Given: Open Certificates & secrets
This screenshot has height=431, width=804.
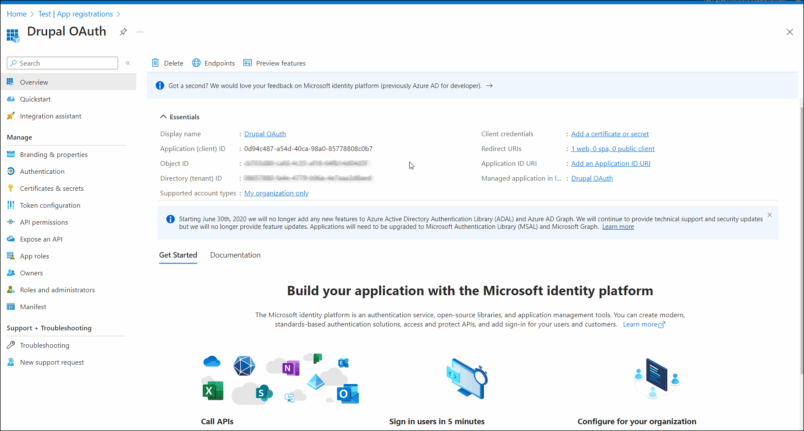Looking at the screenshot, I should tap(52, 188).
